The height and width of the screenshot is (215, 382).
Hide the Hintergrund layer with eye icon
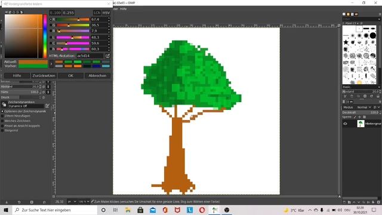coord(345,124)
